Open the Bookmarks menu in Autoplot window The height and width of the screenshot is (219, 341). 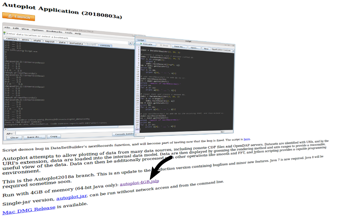pos(54,31)
